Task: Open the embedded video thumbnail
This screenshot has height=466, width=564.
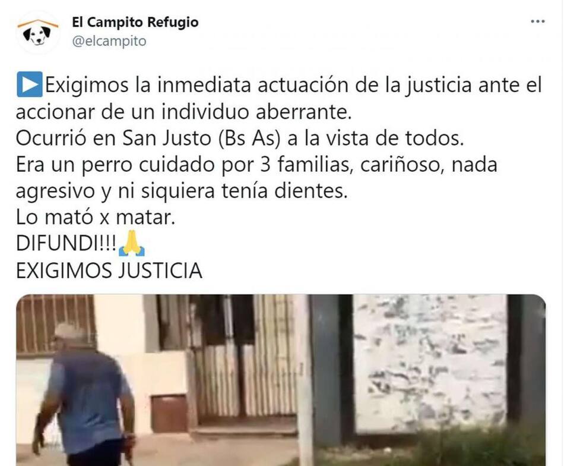Action: pos(281,380)
